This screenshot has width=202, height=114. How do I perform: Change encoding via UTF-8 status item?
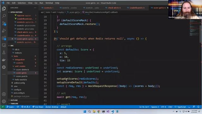pyautogui.click(x=163, y=107)
